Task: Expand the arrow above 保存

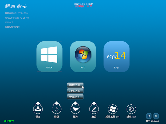Action: coord(38,103)
